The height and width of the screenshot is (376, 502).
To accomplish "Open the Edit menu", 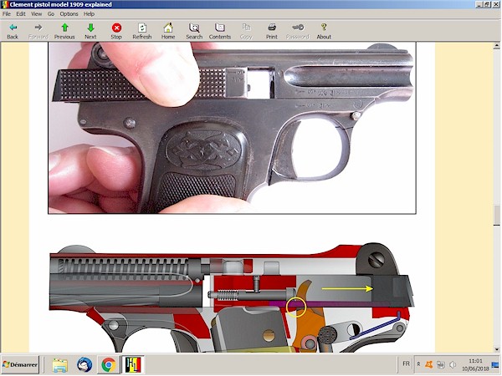I will tap(21, 13).
